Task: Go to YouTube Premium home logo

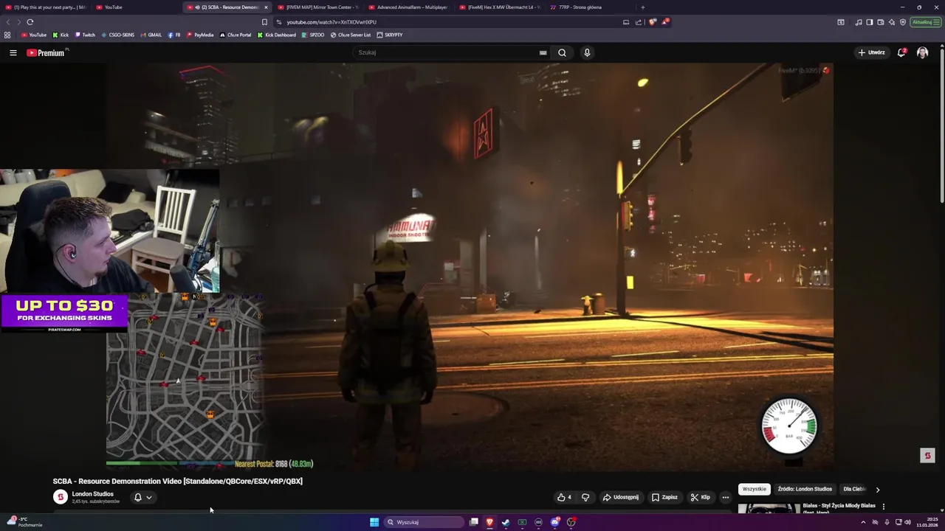Action: coord(46,52)
